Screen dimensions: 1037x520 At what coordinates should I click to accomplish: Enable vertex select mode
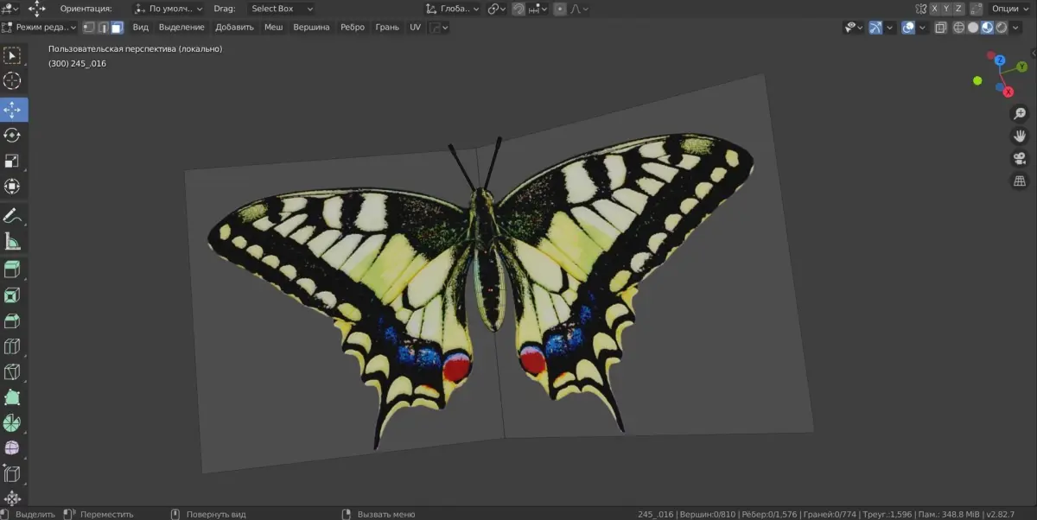(88, 27)
